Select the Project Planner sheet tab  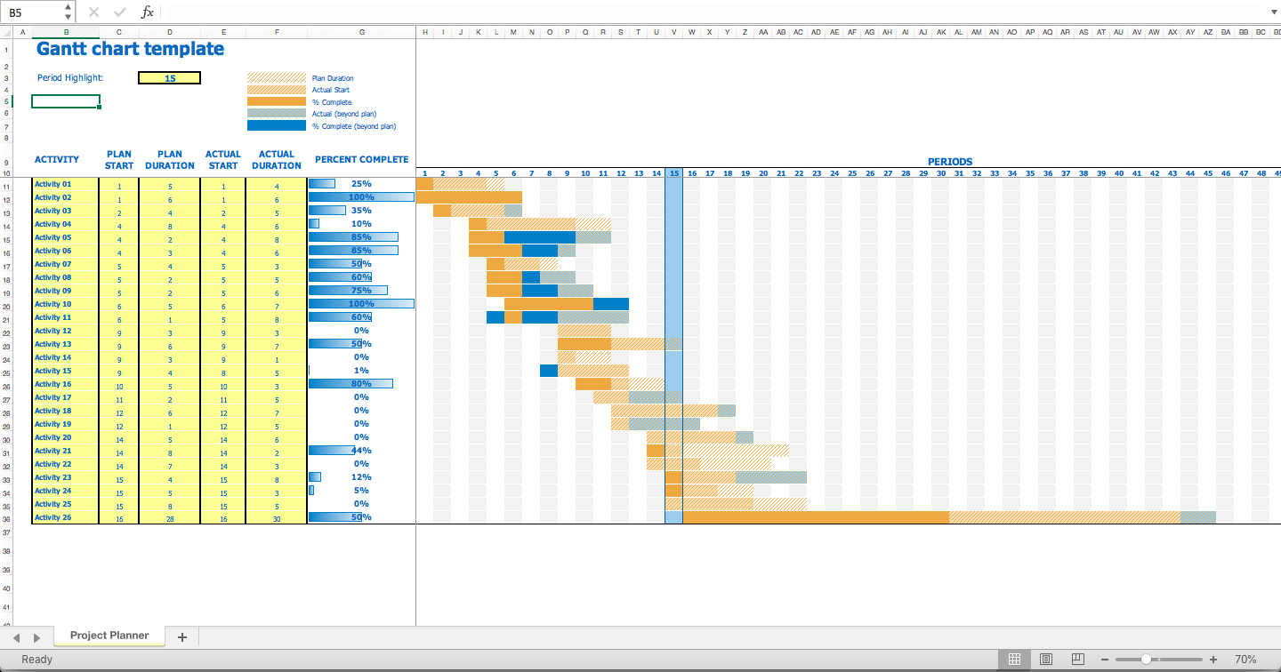pos(109,636)
